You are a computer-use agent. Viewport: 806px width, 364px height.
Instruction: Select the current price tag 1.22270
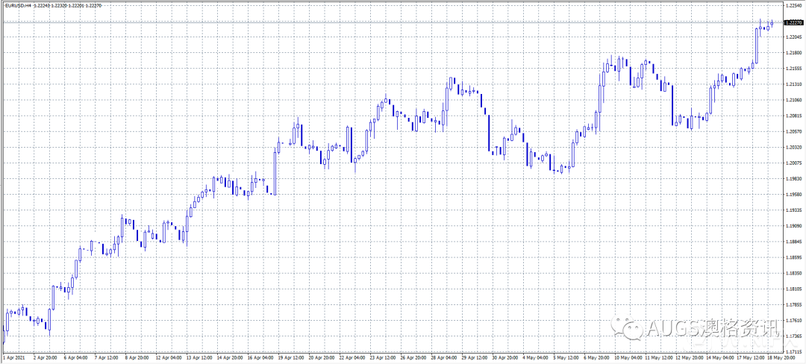click(794, 22)
